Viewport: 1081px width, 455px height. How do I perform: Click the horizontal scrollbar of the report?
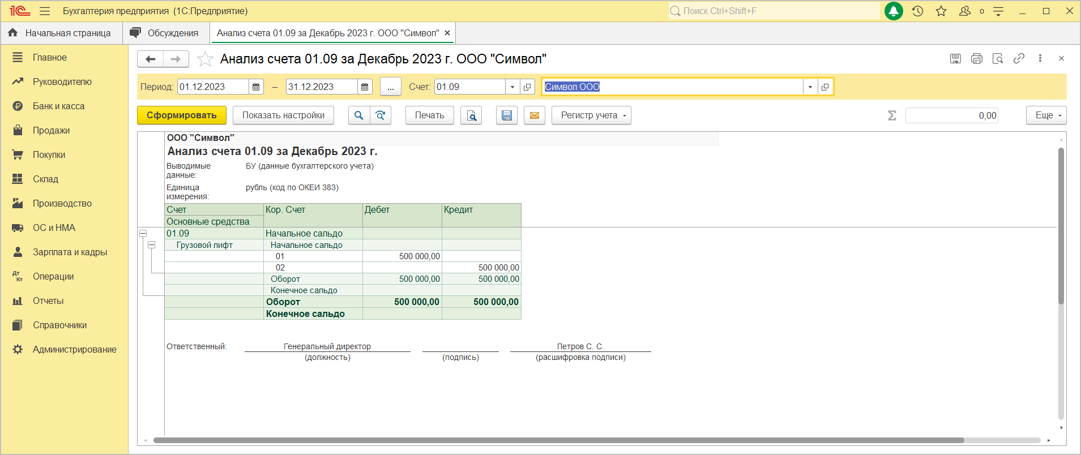click(x=558, y=440)
